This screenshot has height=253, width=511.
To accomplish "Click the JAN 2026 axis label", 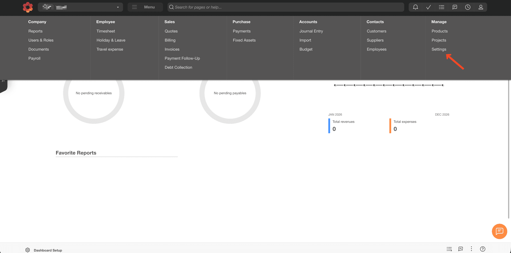I will 335,115.
